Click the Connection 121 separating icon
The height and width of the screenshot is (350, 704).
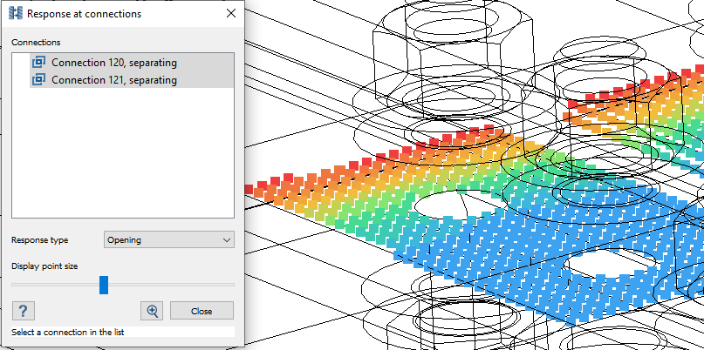pos(38,80)
